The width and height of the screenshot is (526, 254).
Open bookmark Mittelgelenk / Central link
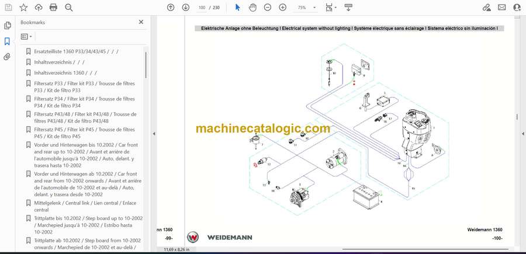tap(81, 207)
